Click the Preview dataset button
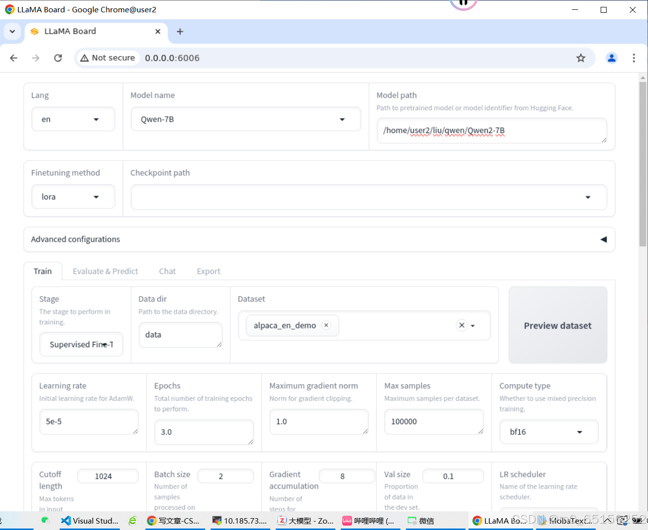The width and height of the screenshot is (648, 530). [558, 326]
